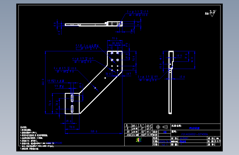Image resolution: width=239 pixels, height=155 pixels.
Task: Click the surface roughness symbol marked 3.2
Action: [x=213, y=14]
